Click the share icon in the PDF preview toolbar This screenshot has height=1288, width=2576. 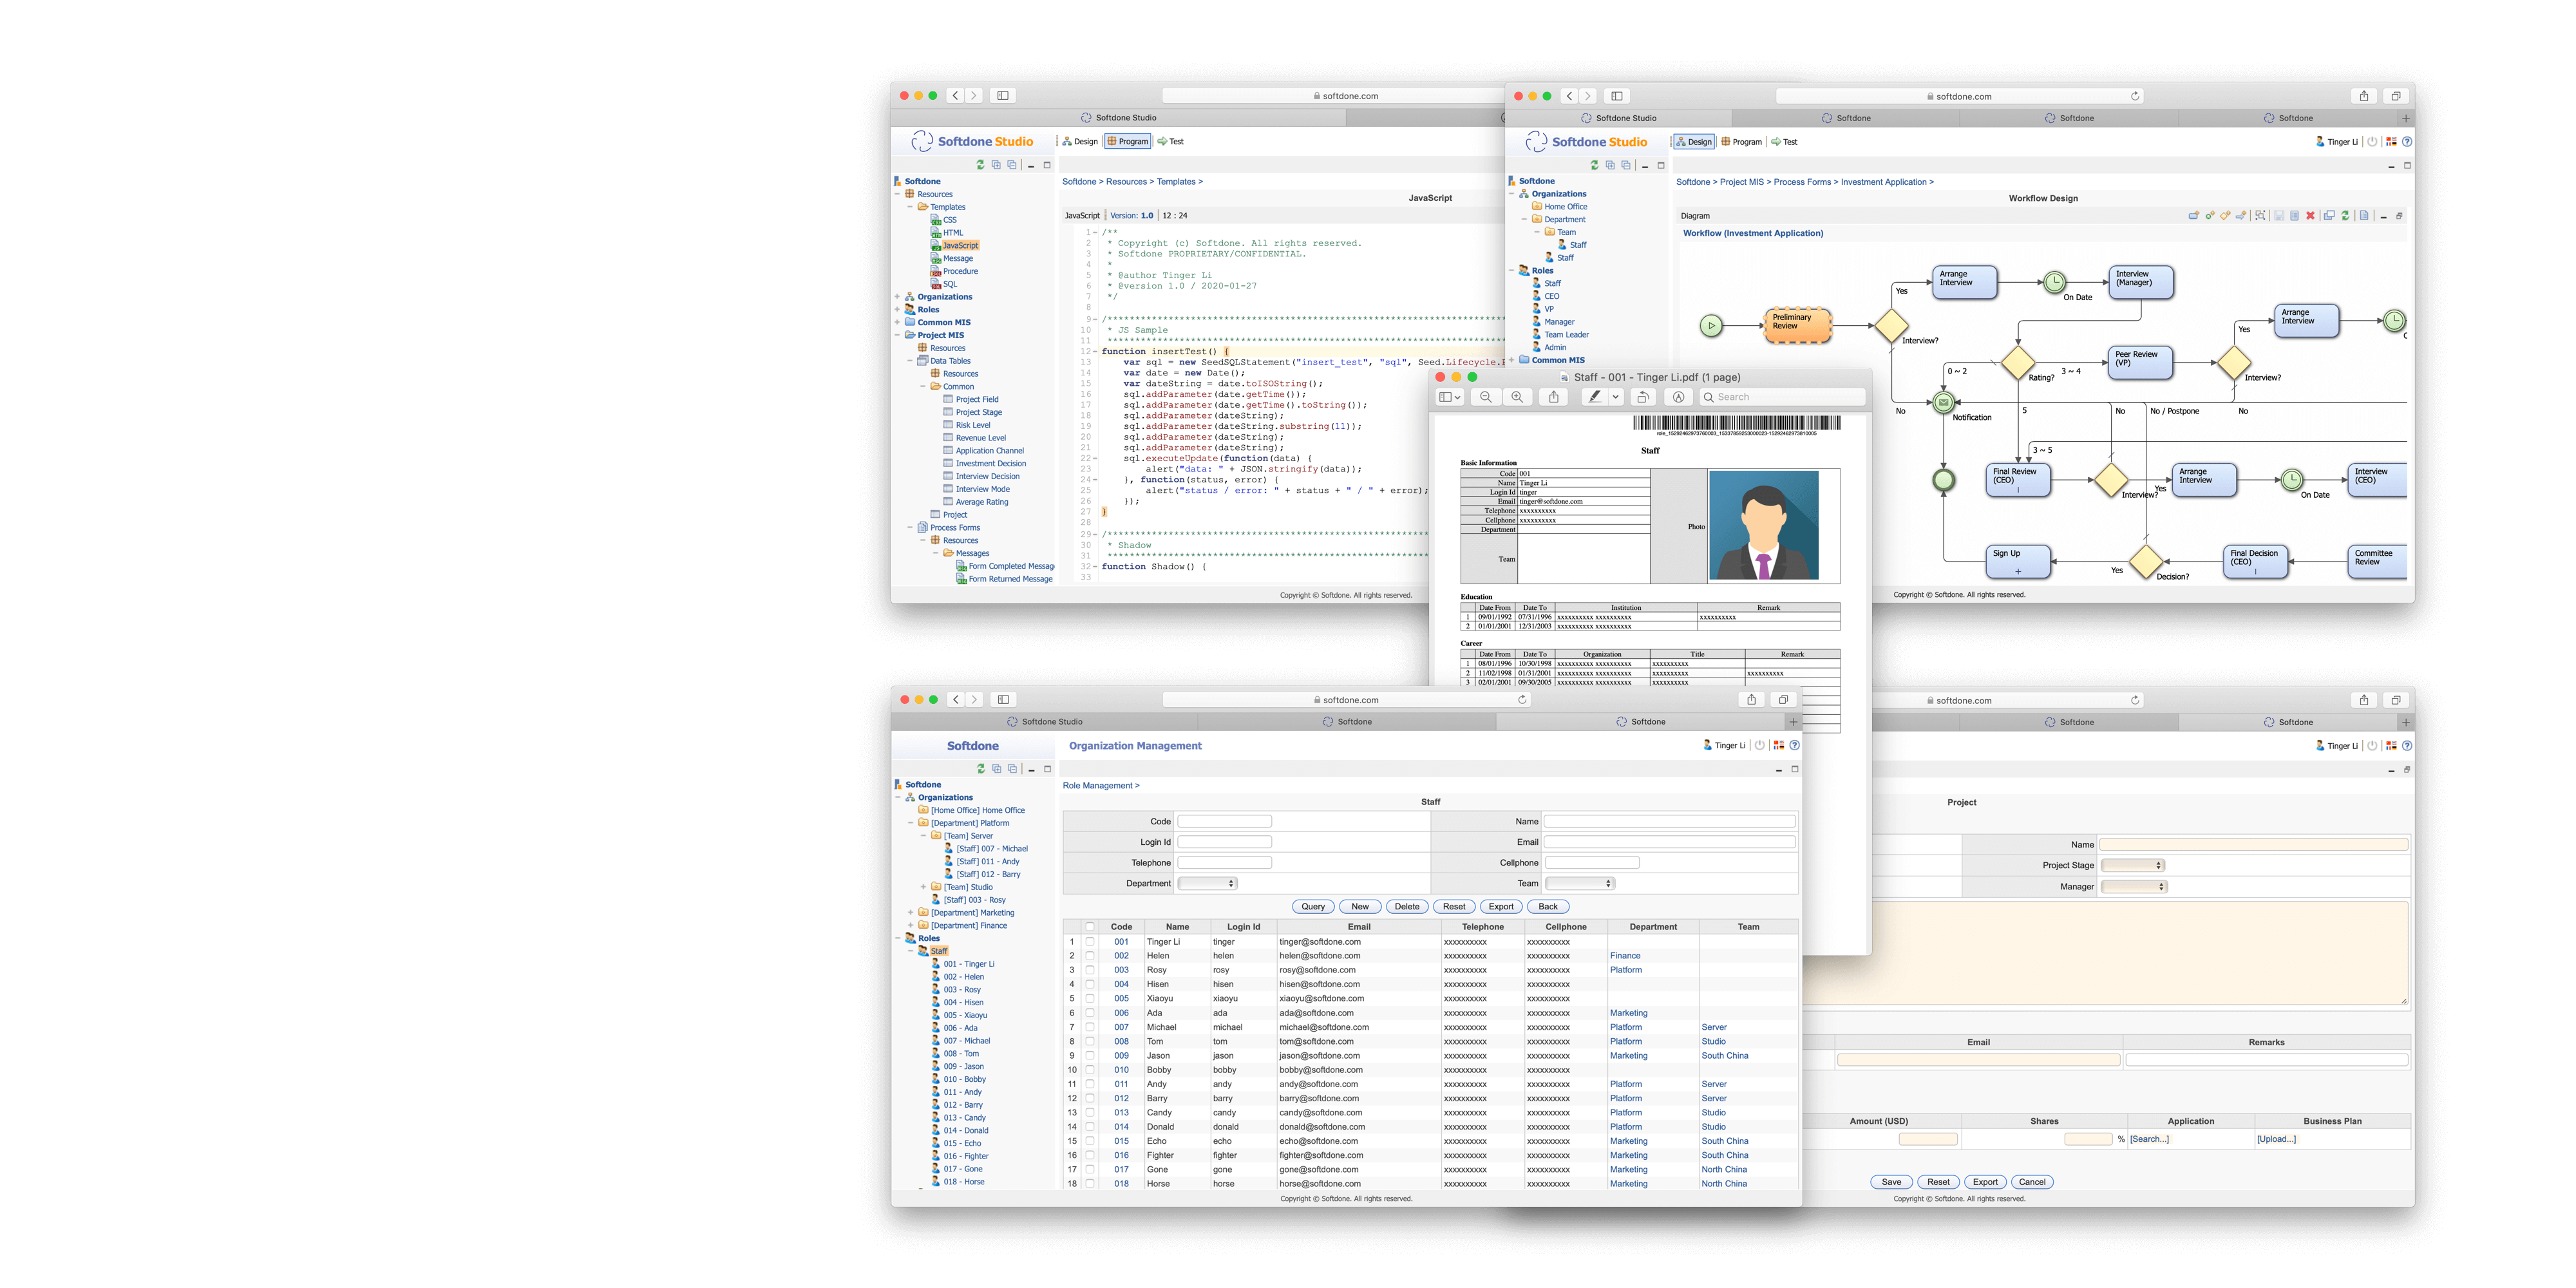pyautogui.click(x=1553, y=397)
